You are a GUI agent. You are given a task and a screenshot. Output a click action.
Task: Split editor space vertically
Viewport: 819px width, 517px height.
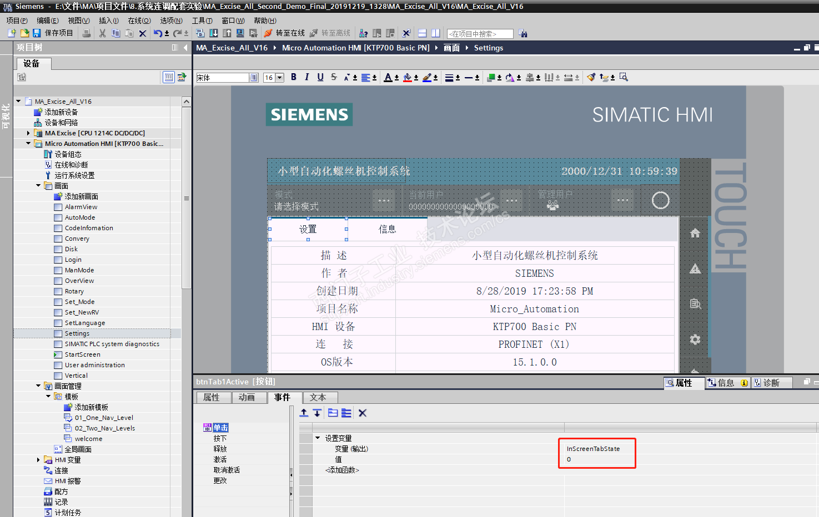pos(436,33)
